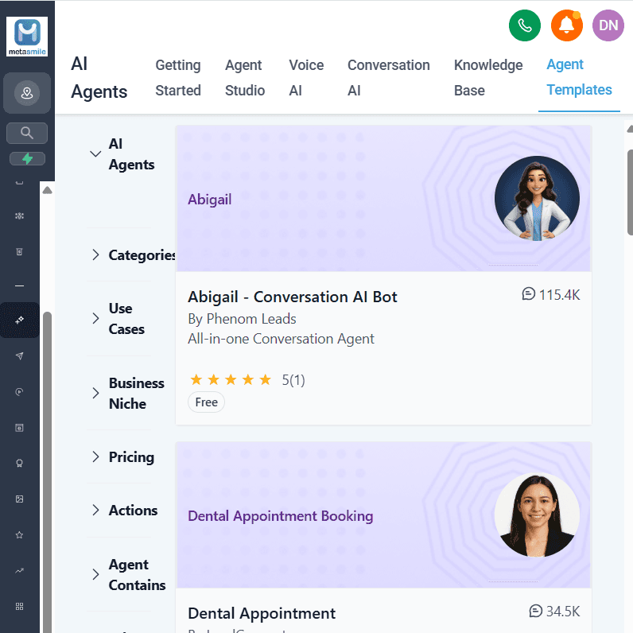
Task: Click the Dental Appointment Booking banner text
Action: [x=280, y=516]
